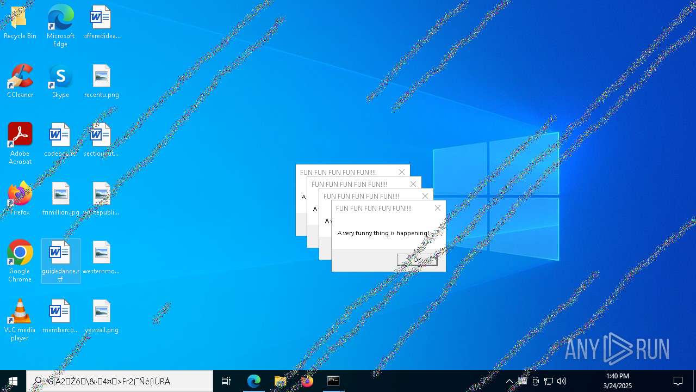Viewport: 696px width, 392px height.
Task: Open File Explorer from the taskbar
Action: click(281, 381)
